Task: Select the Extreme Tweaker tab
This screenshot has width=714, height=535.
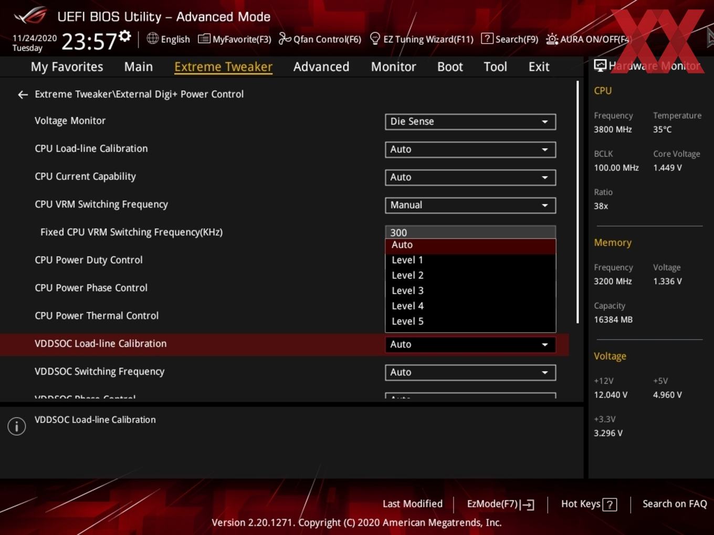Action: pyautogui.click(x=223, y=67)
